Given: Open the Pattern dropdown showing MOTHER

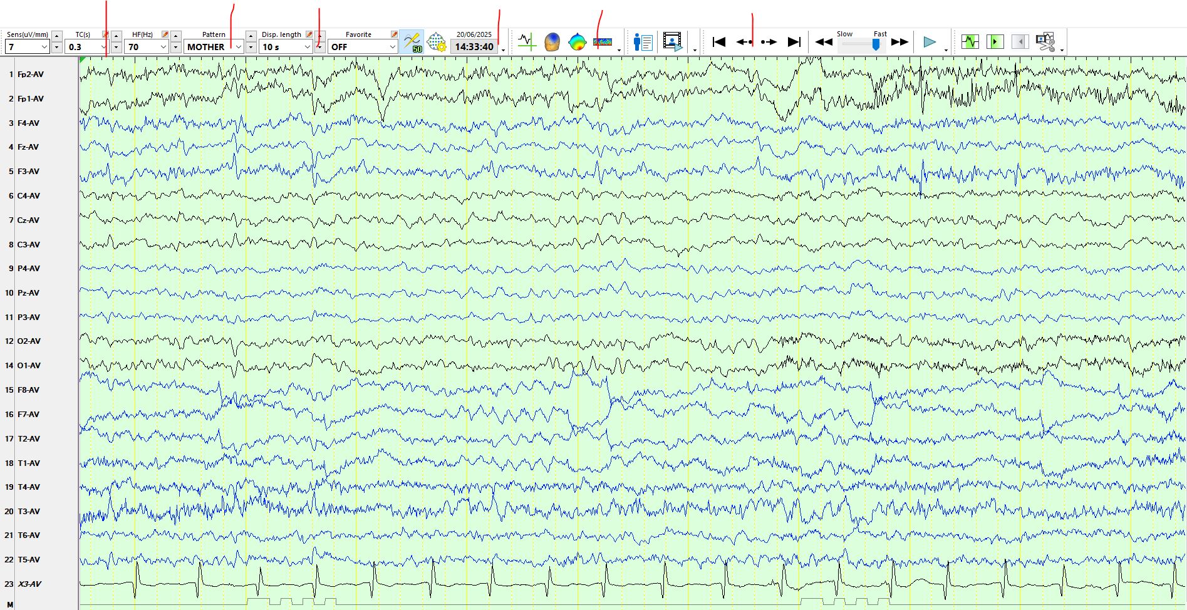Looking at the screenshot, I should tap(214, 47).
